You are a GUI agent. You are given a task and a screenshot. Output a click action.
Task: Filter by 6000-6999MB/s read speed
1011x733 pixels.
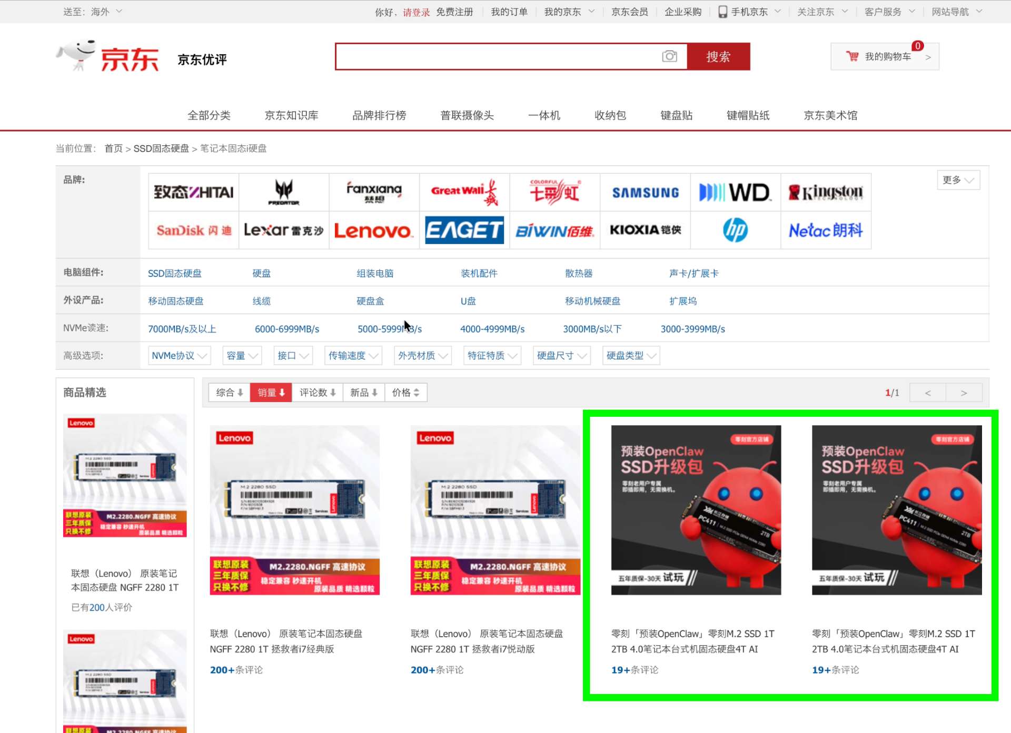[x=287, y=329]
